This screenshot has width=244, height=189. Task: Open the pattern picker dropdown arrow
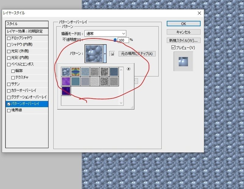point(104,53)
